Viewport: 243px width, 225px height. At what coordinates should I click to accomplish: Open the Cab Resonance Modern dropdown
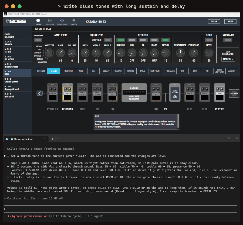pyautogui.click(x=228, y=59)
